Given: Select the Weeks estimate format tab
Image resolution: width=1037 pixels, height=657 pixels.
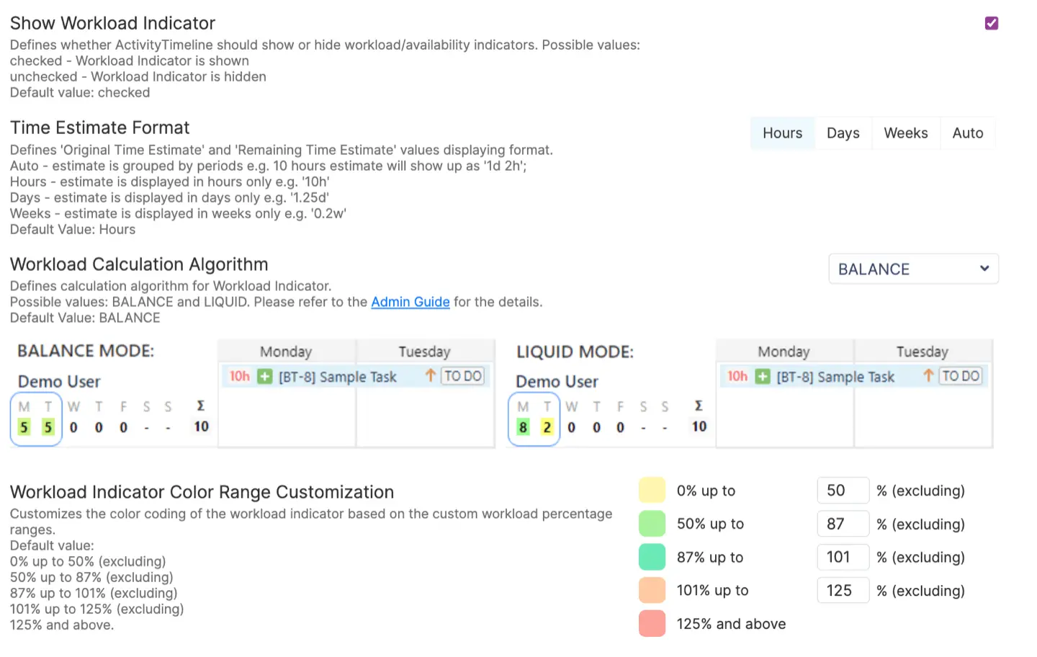Looking at the screenshot, I should tap(905, 133).
